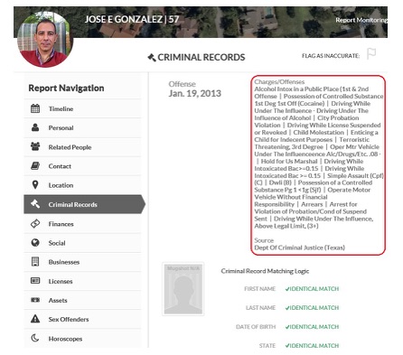This screenshot has width=403, height=355.
Task: Click the Mugshot N/A placeholder image
Action: [x=183, y=289]
